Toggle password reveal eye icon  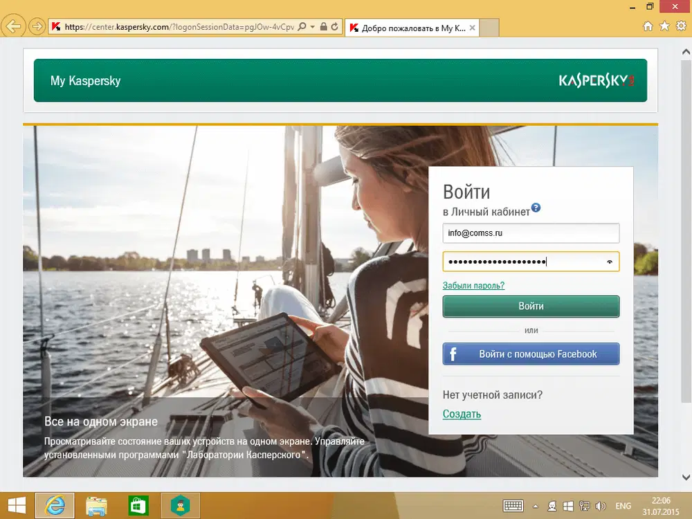(610, 262)
